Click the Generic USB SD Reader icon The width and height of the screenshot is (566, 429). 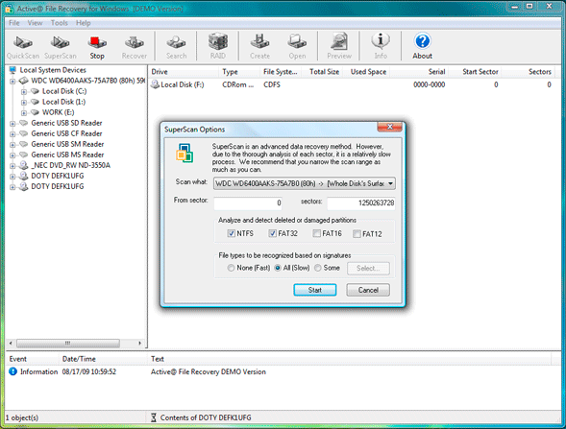click(x=23, y=123)
